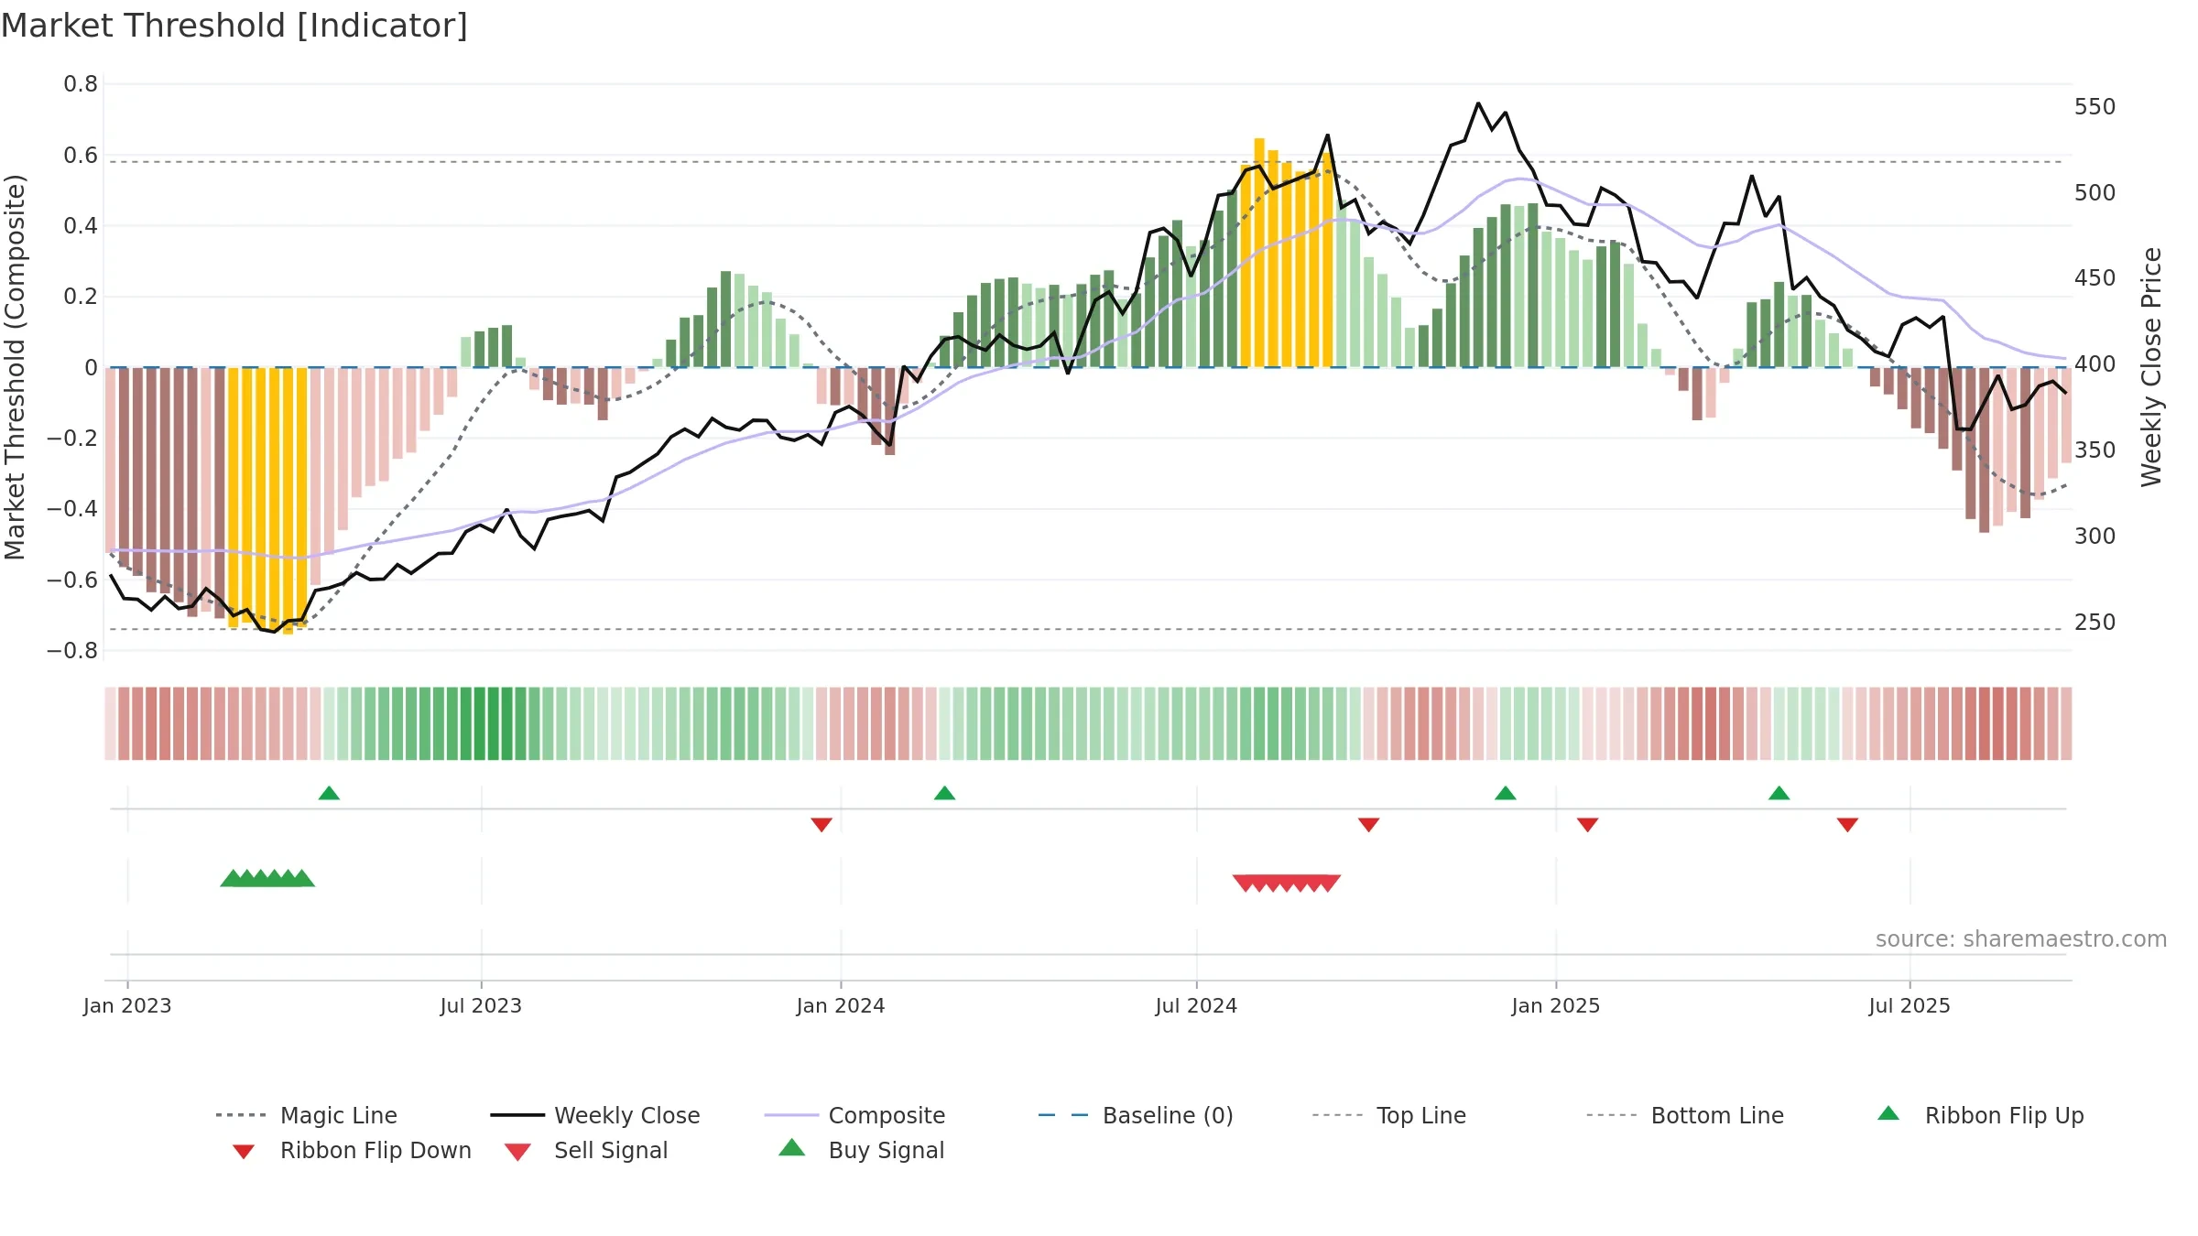This screenshot has width=2198, height=1236.
Task: Toggle the Buy Signal legend entry
Action: coord(861,1150)
